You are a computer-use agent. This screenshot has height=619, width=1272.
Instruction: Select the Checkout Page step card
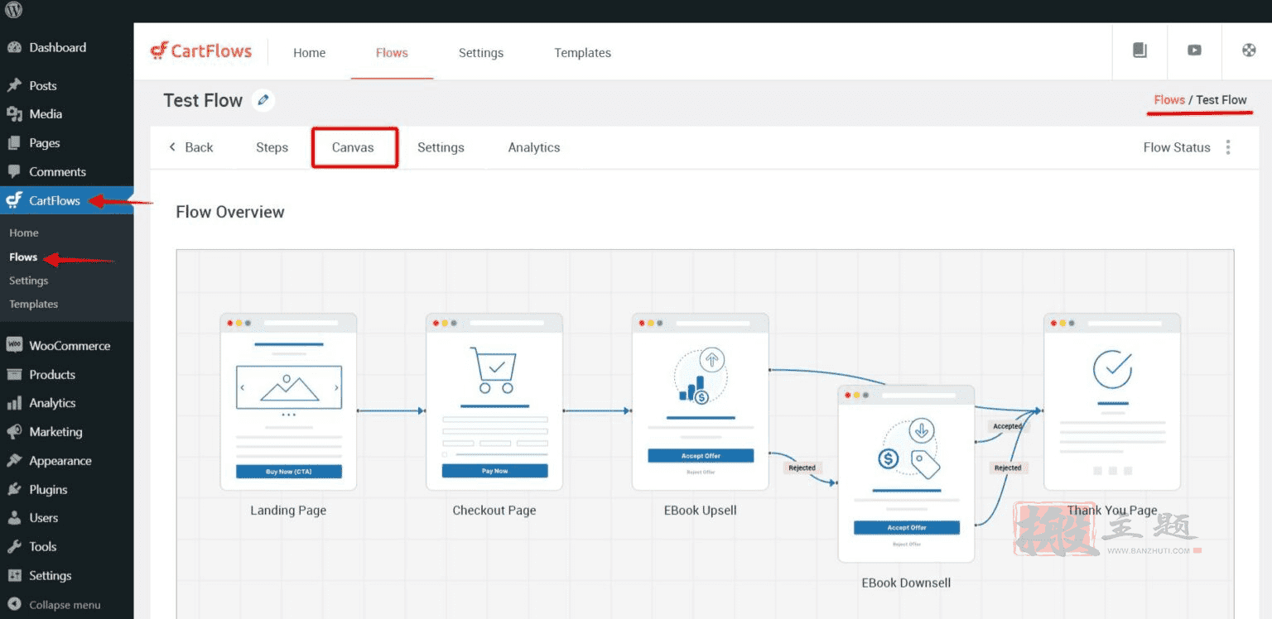tap(494, 402)
